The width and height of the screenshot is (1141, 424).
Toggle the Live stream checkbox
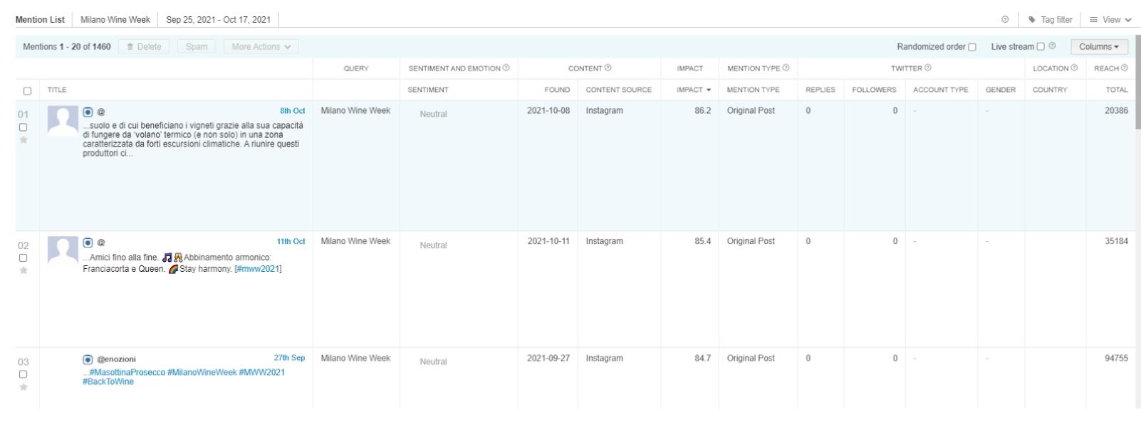pyautogui.click(x=1040, y=47)
